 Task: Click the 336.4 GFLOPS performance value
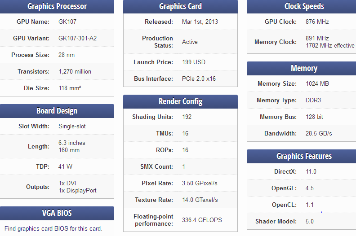pos(202,220)
